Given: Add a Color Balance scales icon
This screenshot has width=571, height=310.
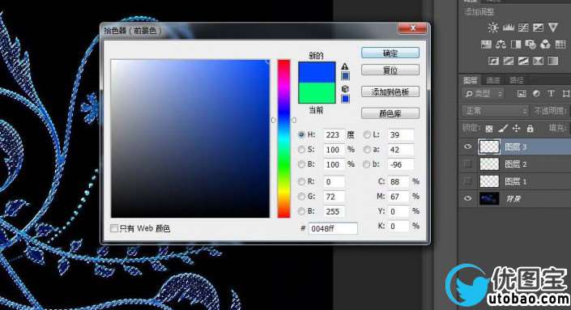Looking at the screenshot, I should [x=501, y=45].
